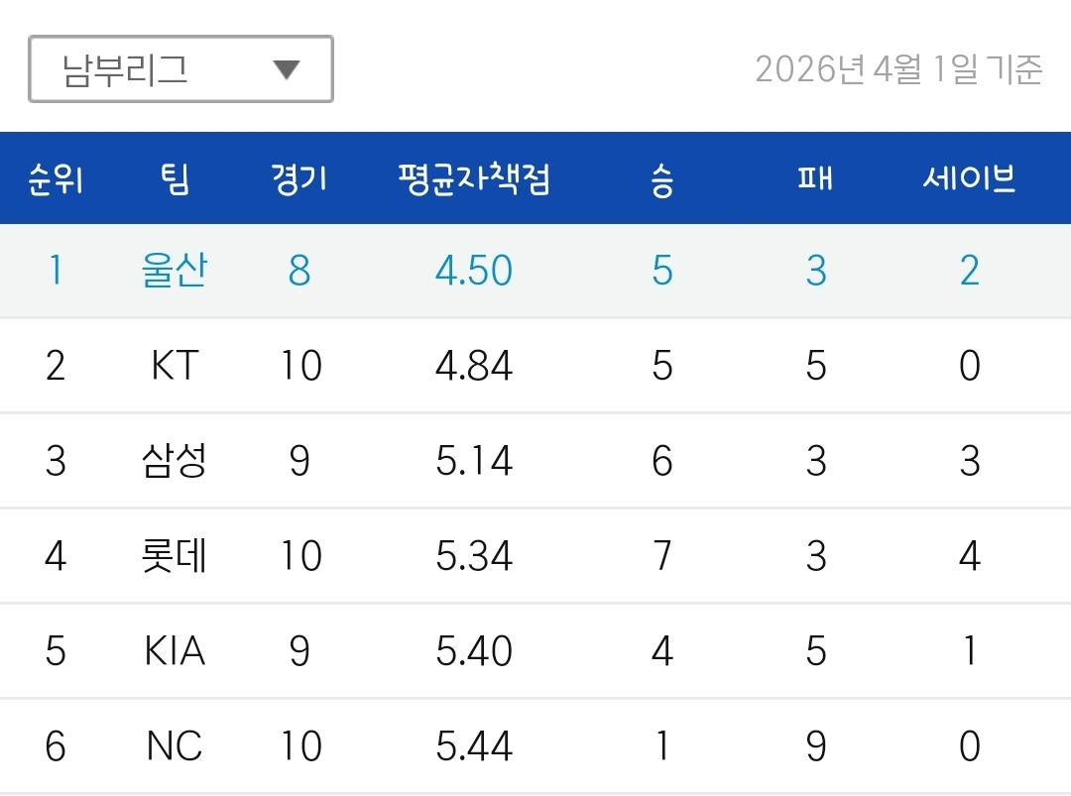This screenshot has width=1071, height=796.
Task: Click 울산's 4.50 ERA value
Action: click(474, 271)
